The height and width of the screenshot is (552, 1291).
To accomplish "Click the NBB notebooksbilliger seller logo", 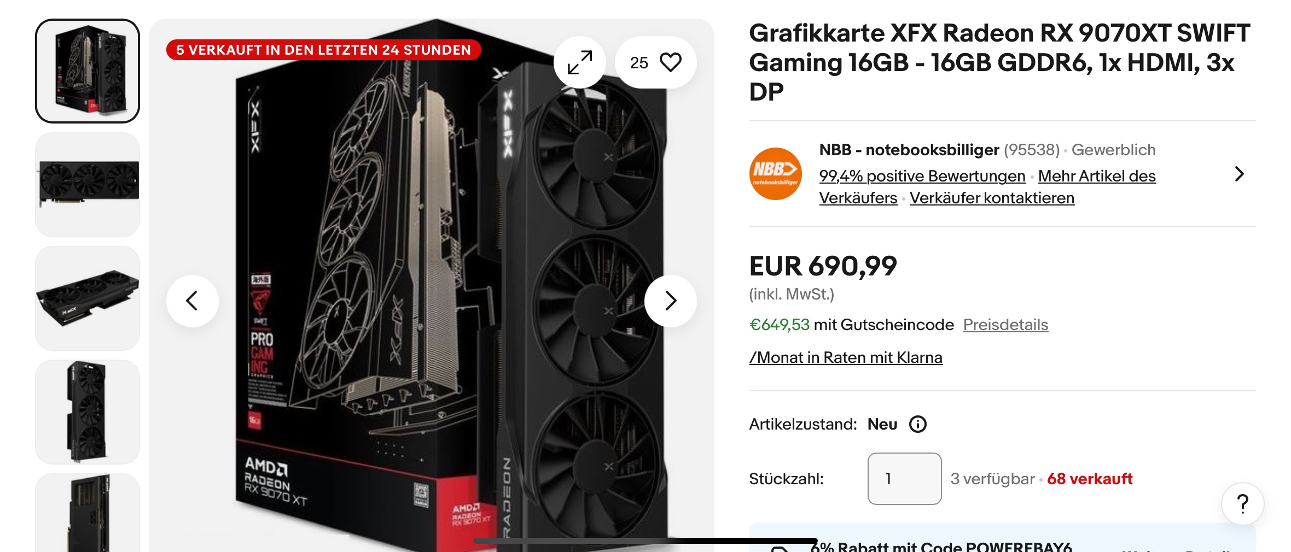I will [775, 174].
